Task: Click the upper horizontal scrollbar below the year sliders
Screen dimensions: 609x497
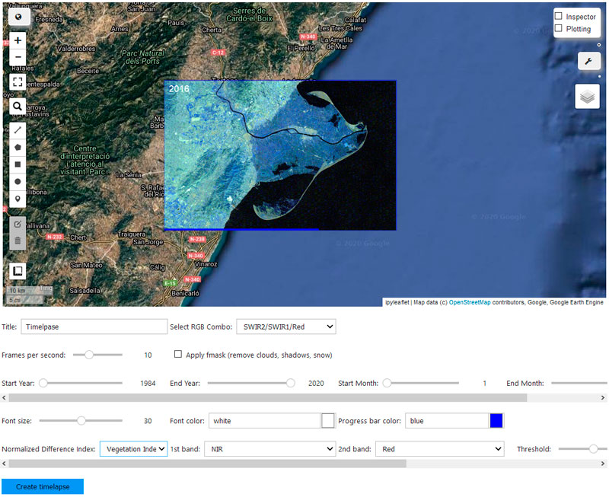Action: point(268,397)
